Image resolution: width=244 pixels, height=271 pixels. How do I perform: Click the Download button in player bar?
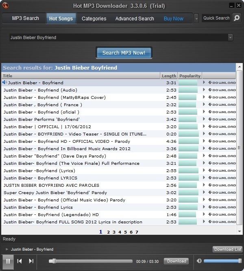(x=176, y=261)
